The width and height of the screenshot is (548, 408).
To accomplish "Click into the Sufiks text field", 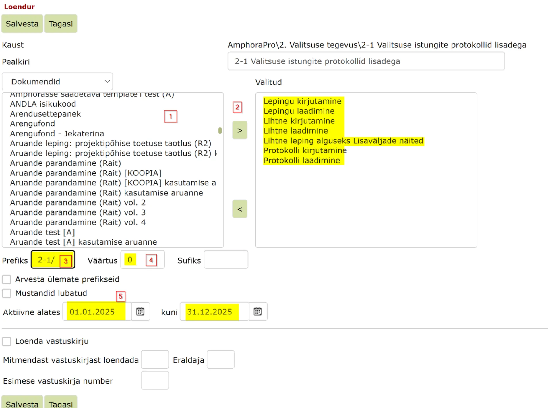I will click(x=226, y=260).
